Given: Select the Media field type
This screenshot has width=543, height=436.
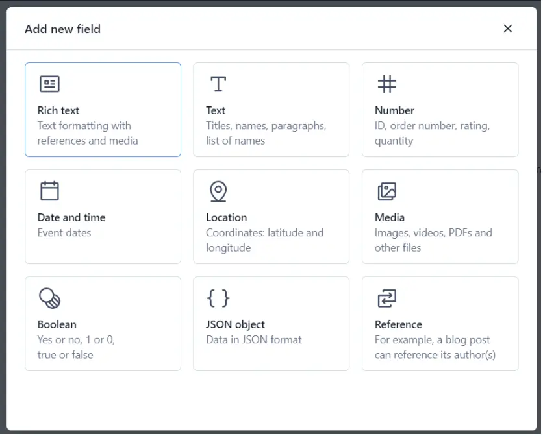Looking at the screenshot, I should (440, 217).
